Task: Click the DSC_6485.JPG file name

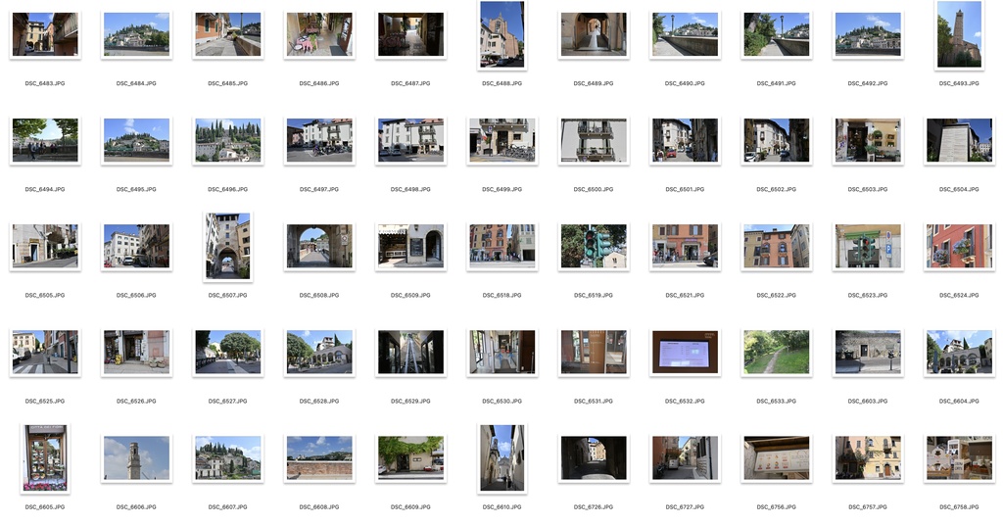Action: point(227,83)
